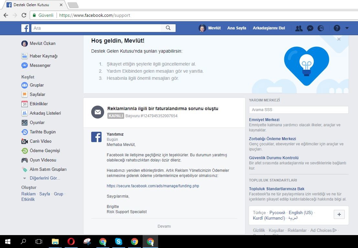Select the Destek Gelen Kutusu tab
The height and width of the screenshot is (248, 358).
coord(34,5)
